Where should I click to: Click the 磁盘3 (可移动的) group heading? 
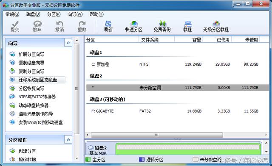click(108, 100)
